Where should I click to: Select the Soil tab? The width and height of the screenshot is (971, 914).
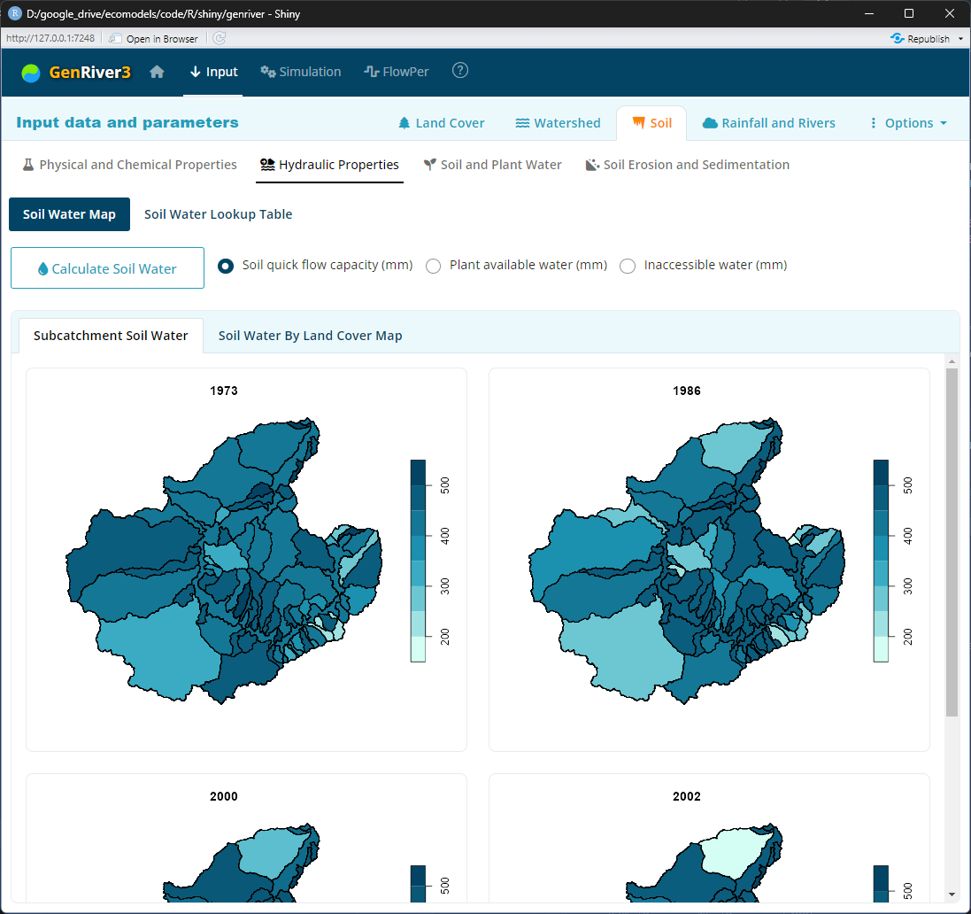coord(651,123)
